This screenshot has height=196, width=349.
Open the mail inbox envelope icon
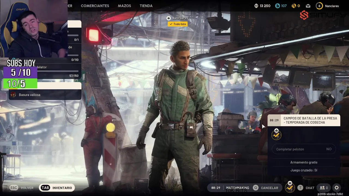click(308, 6)
